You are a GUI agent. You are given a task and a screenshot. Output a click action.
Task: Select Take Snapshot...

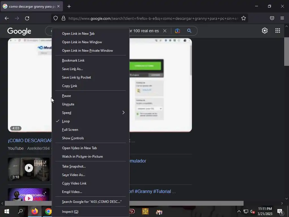coord(91,166)
